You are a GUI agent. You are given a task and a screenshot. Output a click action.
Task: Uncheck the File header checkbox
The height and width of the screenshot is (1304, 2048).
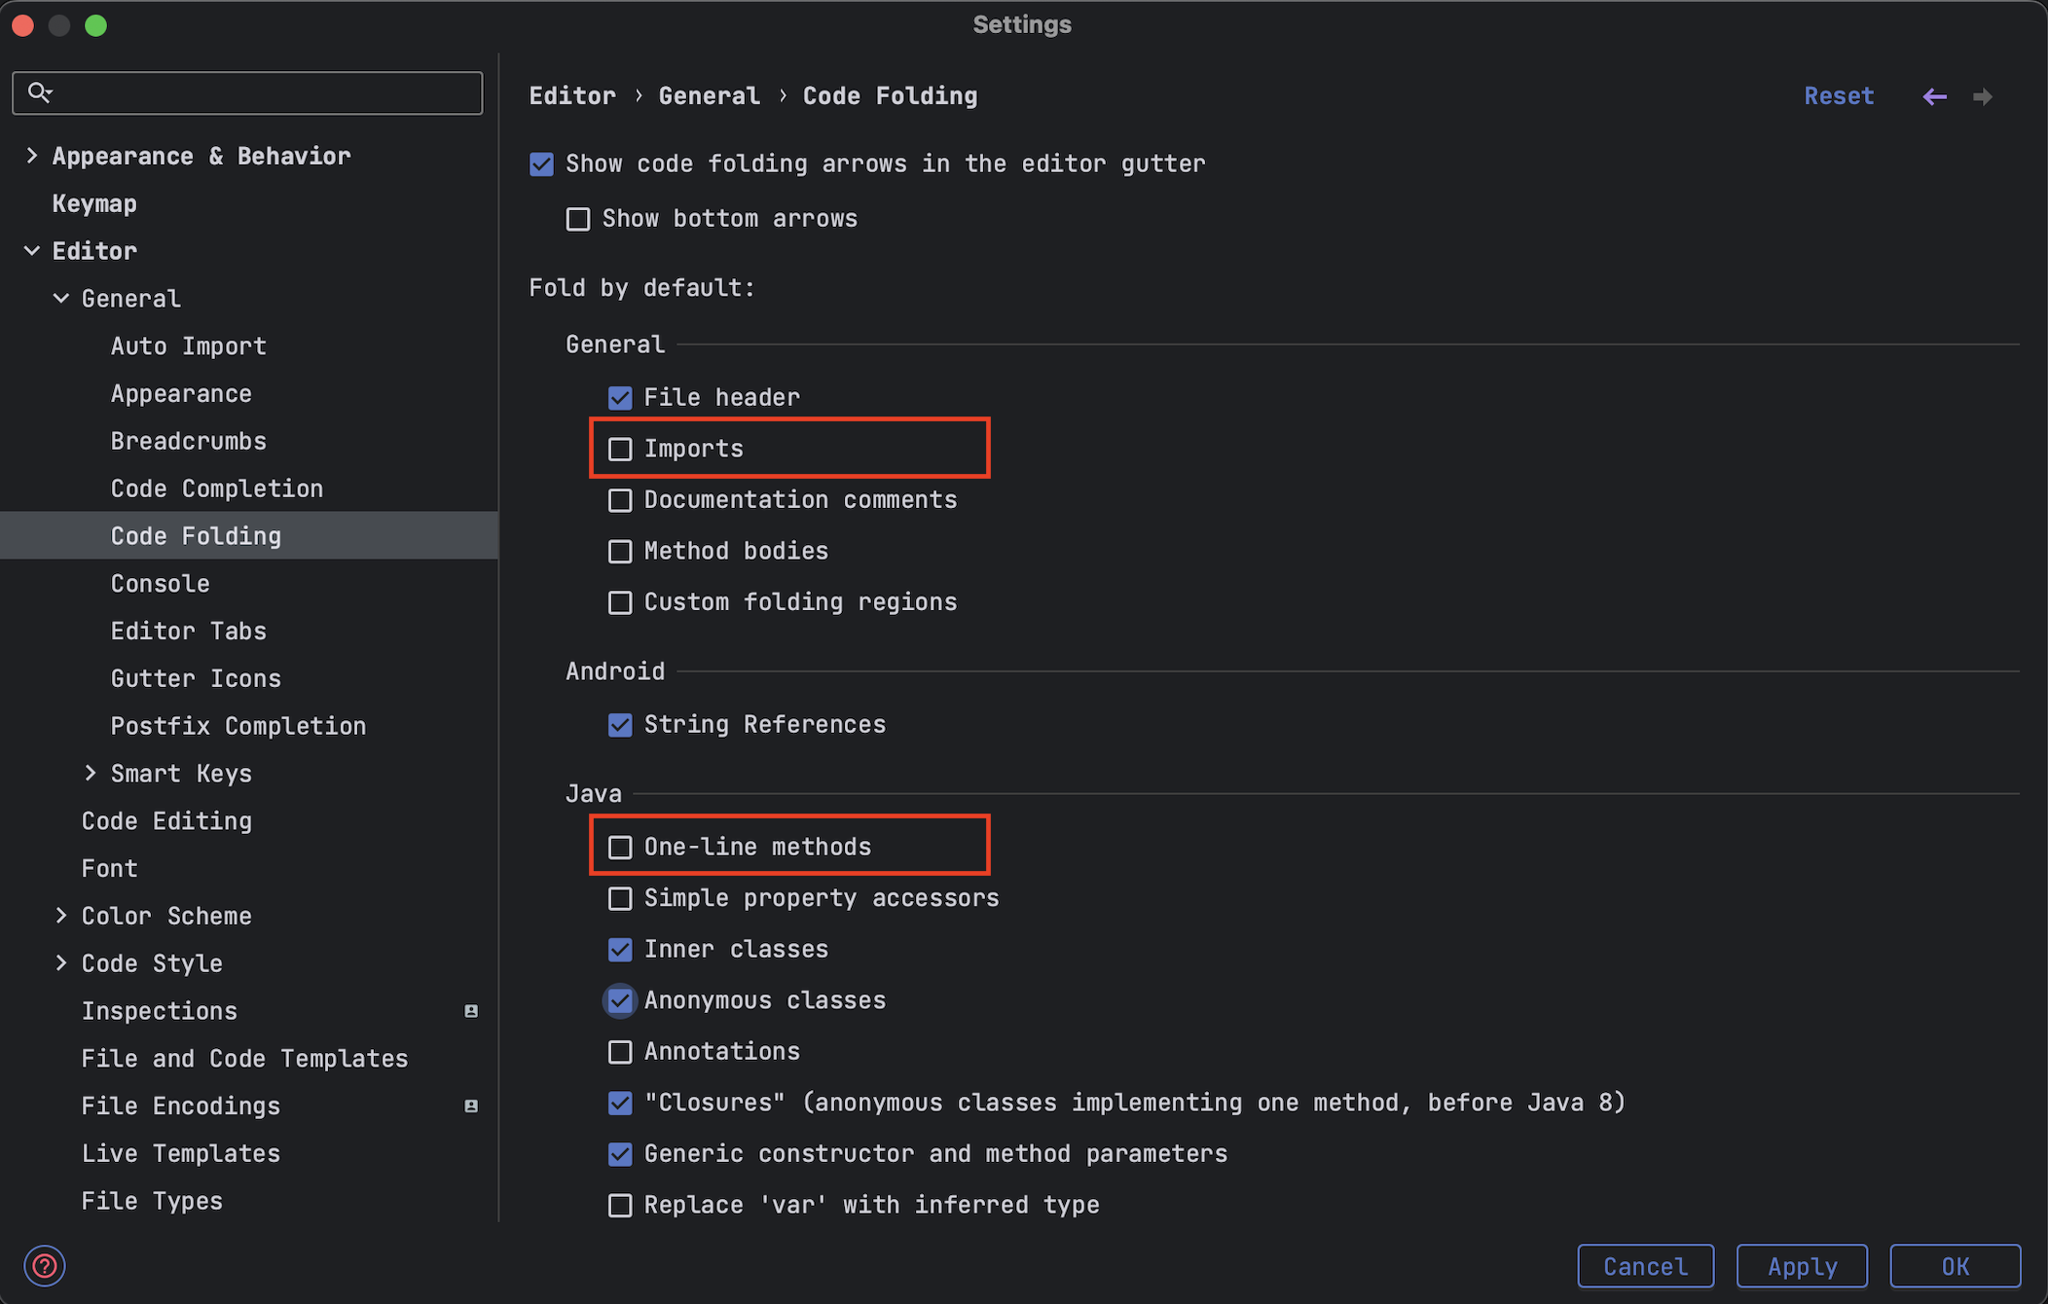[620, 397]
